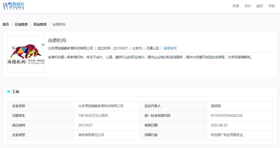Open the 数据 navigation menu item
The height and width of the screenshot is (148, 280).
coord(236,6)
